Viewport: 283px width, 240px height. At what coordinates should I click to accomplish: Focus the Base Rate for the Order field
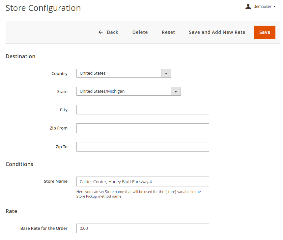tap(143, 228)
